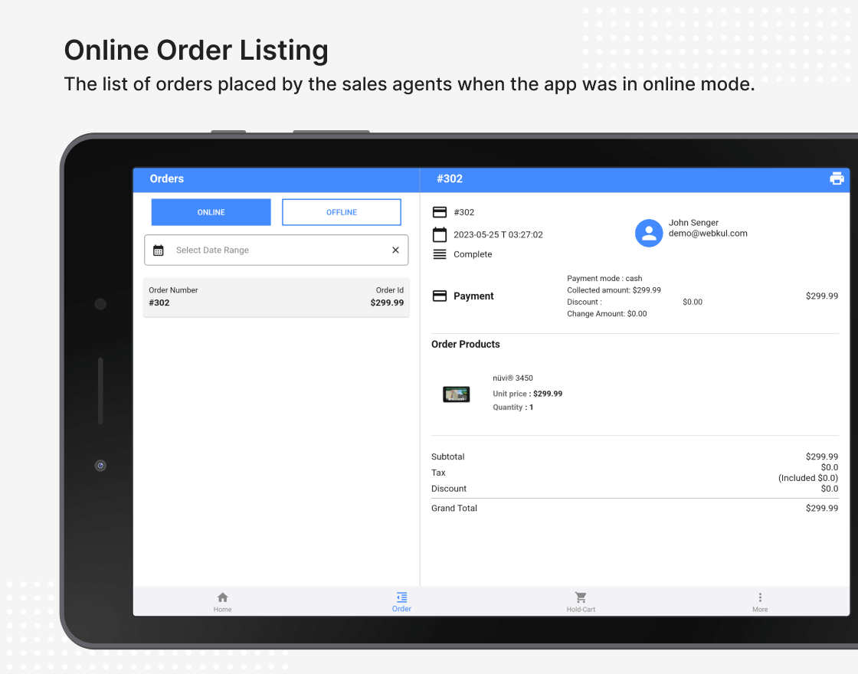The height and width of the screenshot is (674, 858).
Task: Click the Payment card icon
Action: click(x=440, y=296)
